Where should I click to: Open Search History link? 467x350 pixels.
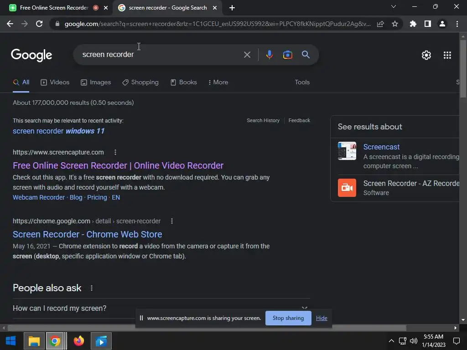click(263, 120)
